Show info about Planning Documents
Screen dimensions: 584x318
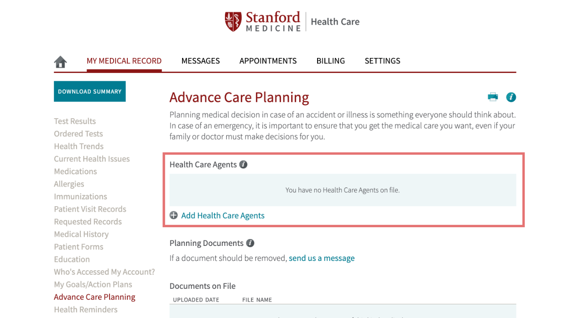point(250,243)
